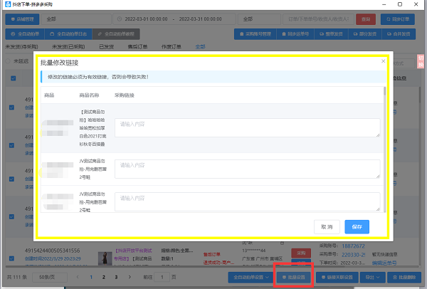This screenshot has width=427, height=289.
Task: Click the 批量设置 button
Action: point(293,278)
